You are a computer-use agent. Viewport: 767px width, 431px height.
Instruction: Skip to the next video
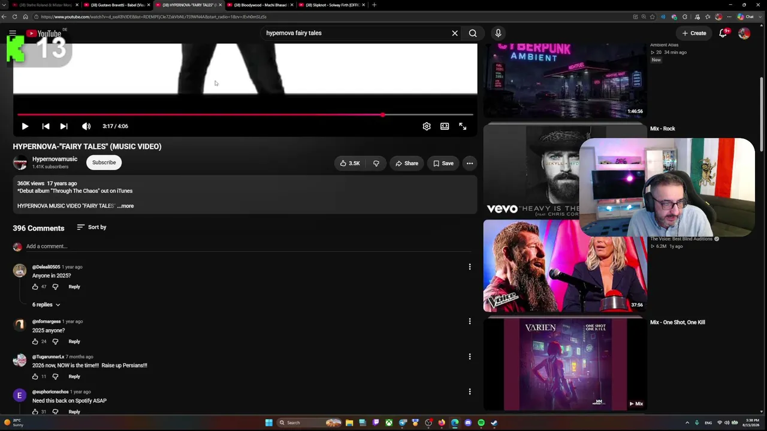[64, 126]
